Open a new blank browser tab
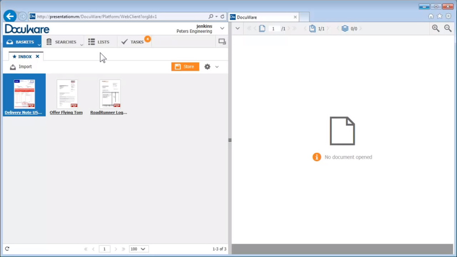The image size is (457, 257). point(304,17)
